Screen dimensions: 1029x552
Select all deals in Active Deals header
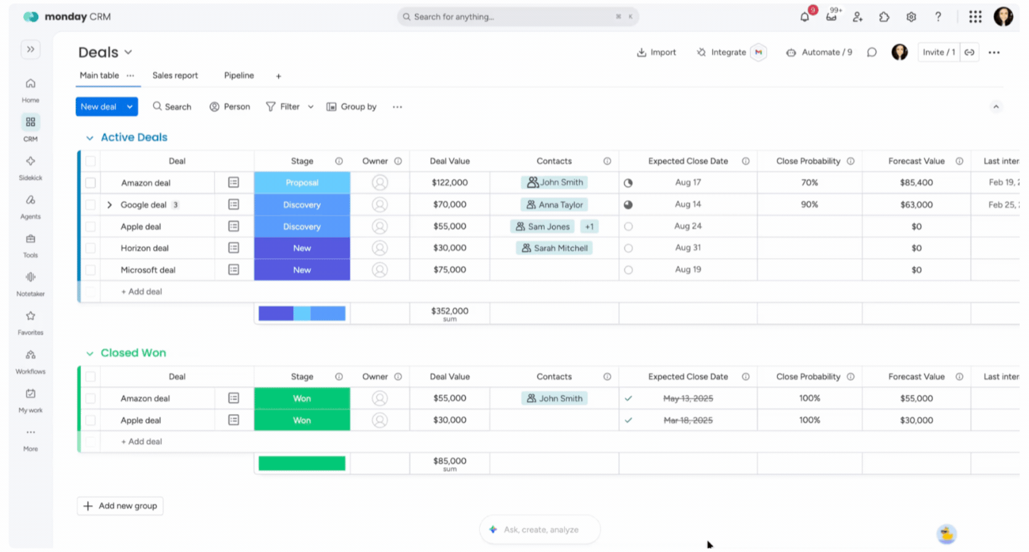[91, 161]
